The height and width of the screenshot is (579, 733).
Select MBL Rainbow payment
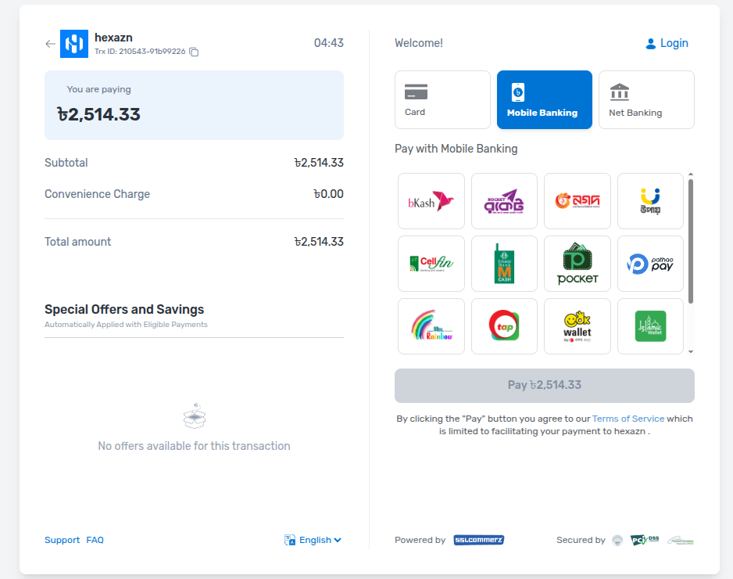point(431,326)
